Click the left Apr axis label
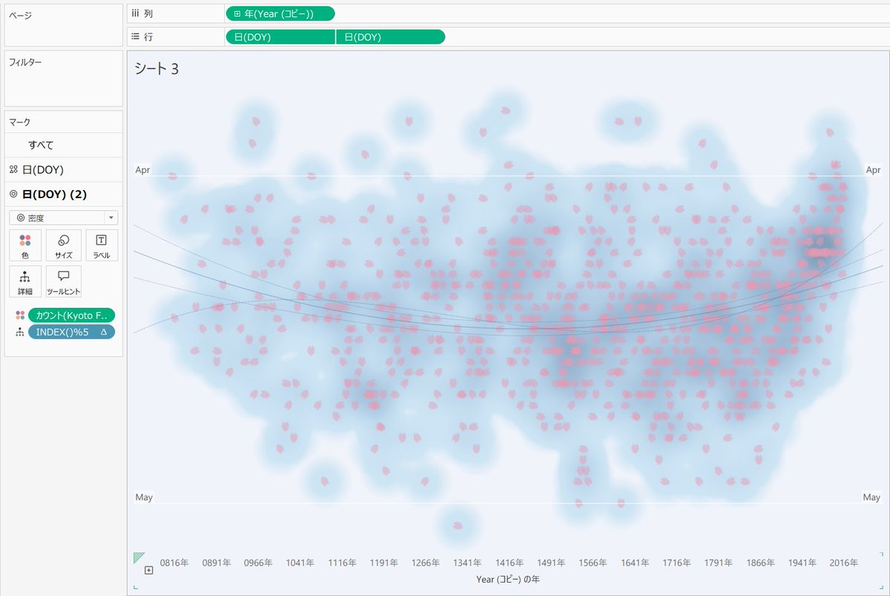This screenshot has width=890, height=596. click(142, 170)
